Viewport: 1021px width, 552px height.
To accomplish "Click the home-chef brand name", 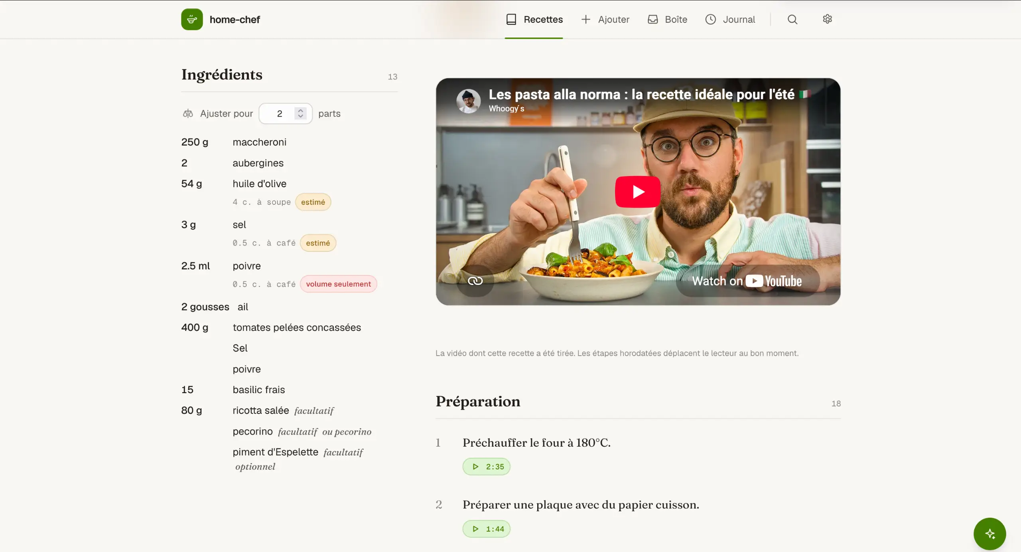I will [x=235, y=20].
